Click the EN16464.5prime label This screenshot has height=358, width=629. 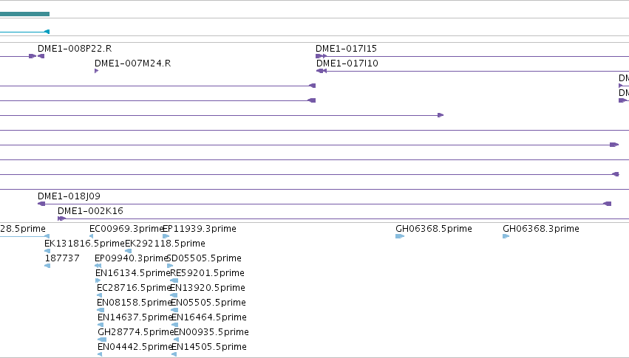click(x=209, y=317)
